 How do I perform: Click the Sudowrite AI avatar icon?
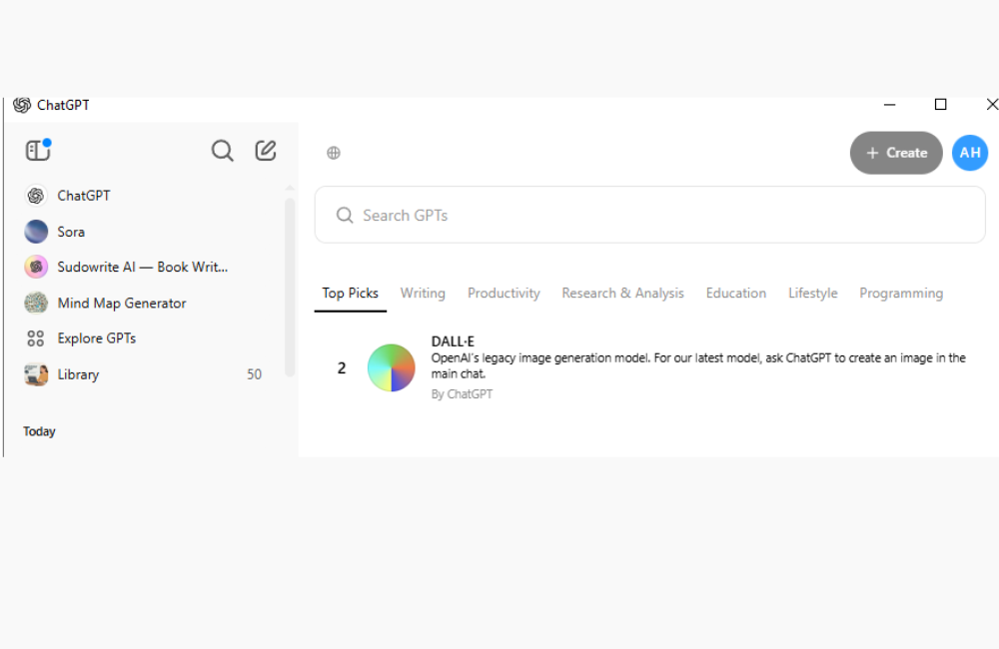click(x=36, y=267)
